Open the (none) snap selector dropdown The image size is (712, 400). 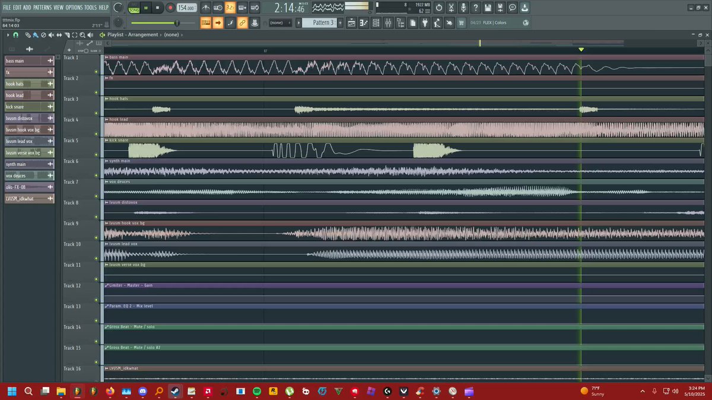[280, 23]
